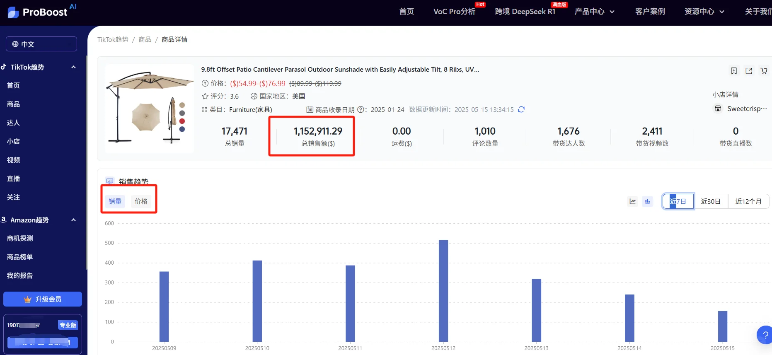This screenshot has height=355, width=772.
Task: Go to TikTok趋势 breadcrumb link
Action: (x=113, y=39)
